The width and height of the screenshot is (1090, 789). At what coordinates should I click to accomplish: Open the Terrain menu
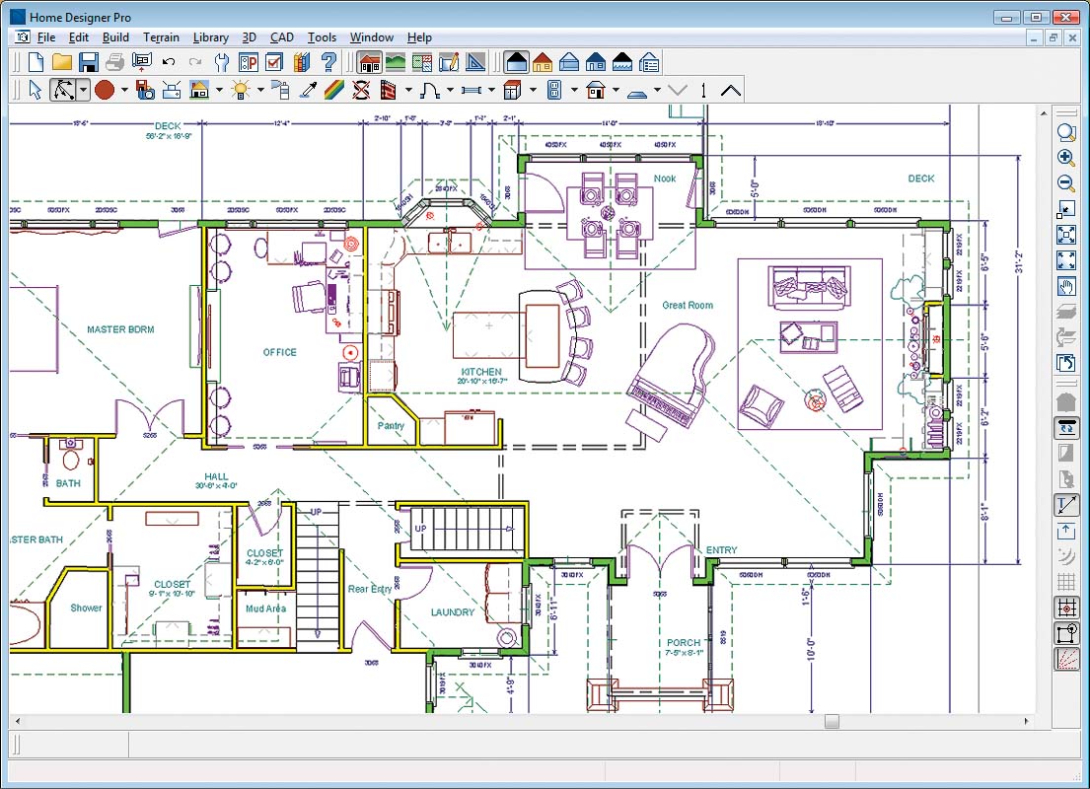(161, 37)
